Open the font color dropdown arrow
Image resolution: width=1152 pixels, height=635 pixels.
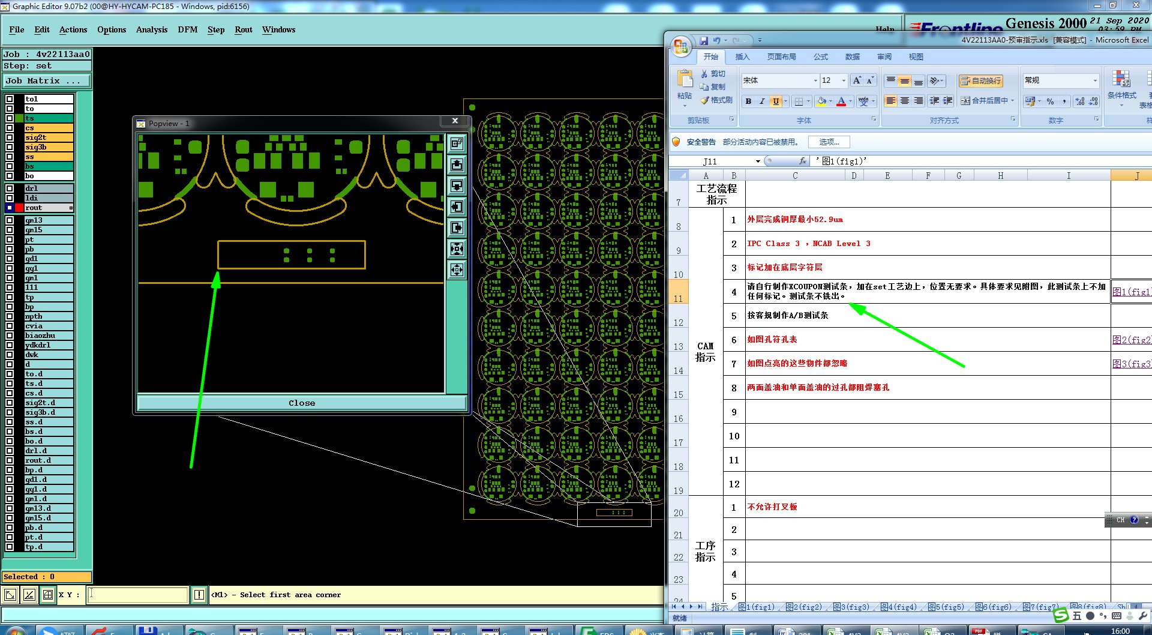click(850, 101)
